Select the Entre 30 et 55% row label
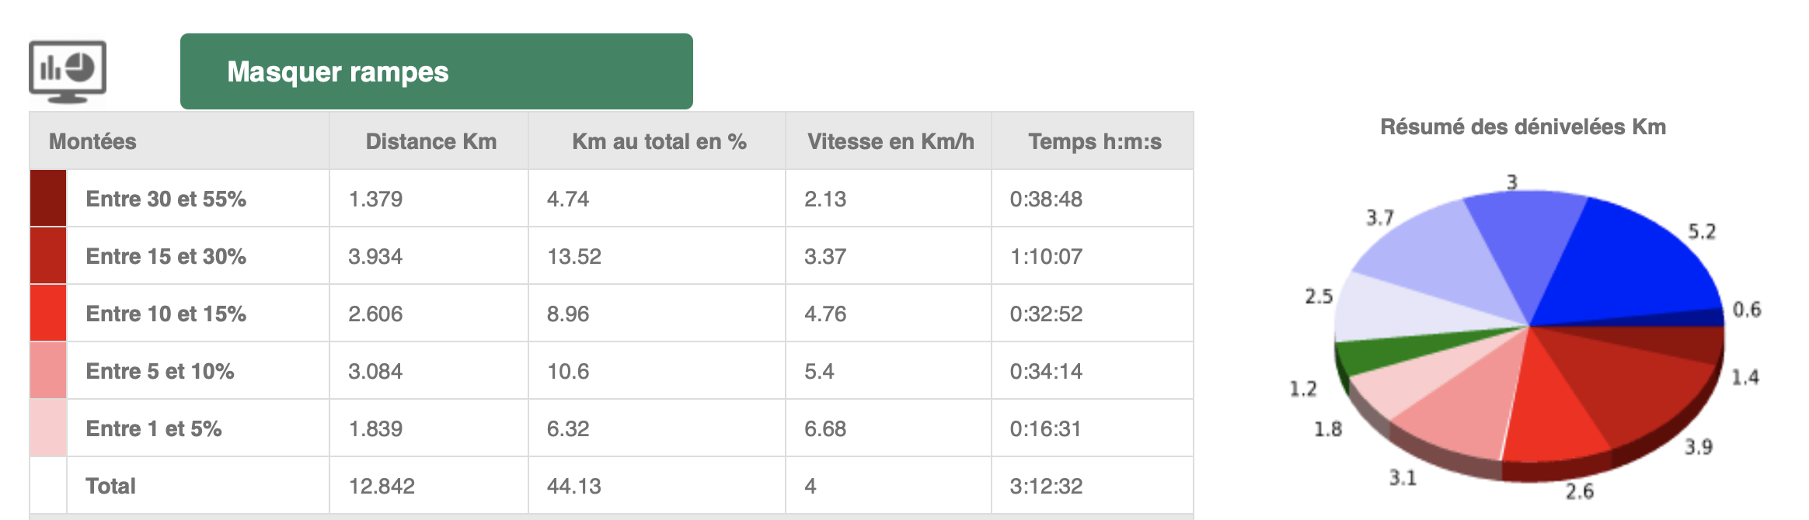The image size is (1809, 520). click(x=166, y=199)
